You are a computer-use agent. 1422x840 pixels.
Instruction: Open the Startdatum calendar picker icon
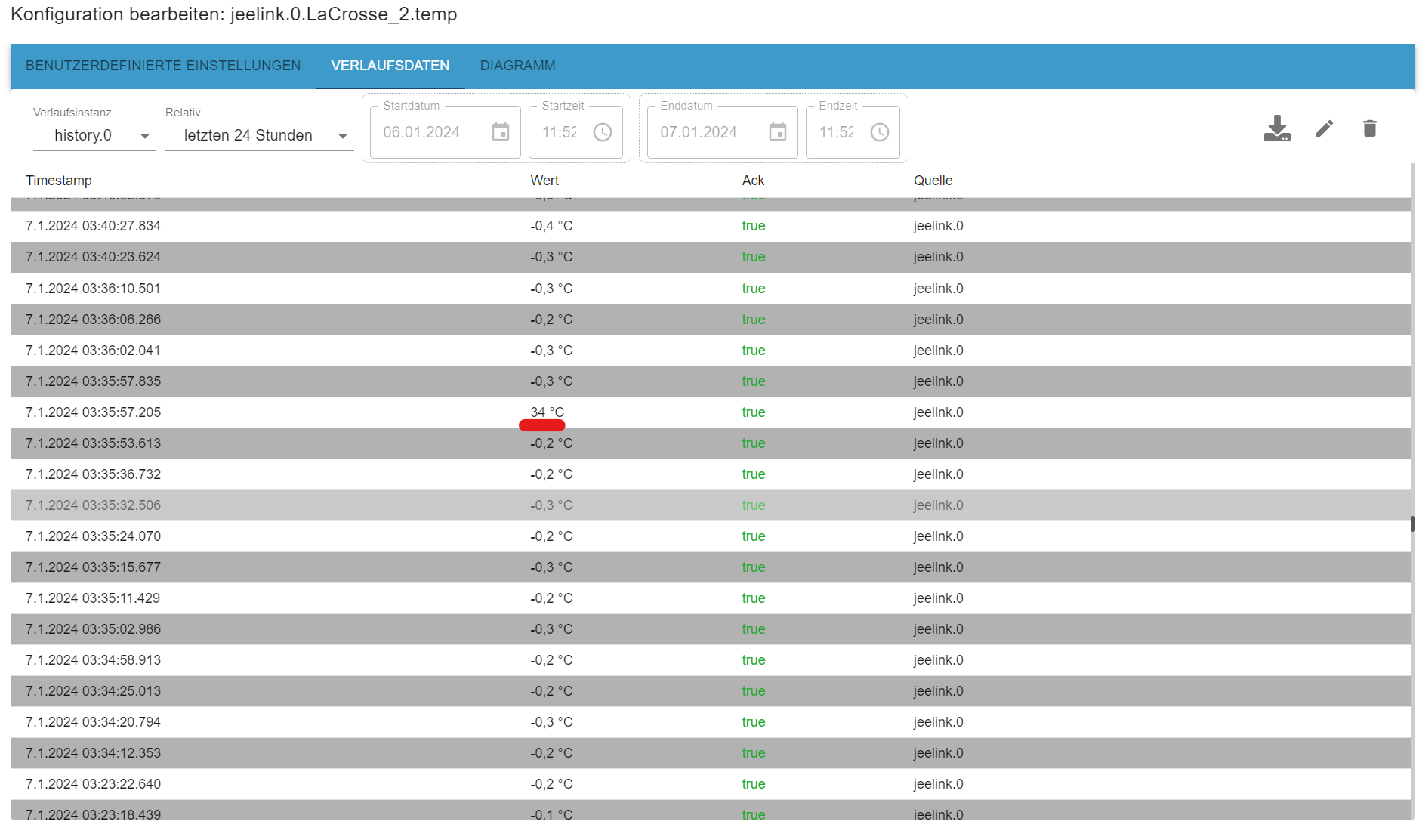click(501, 132)
